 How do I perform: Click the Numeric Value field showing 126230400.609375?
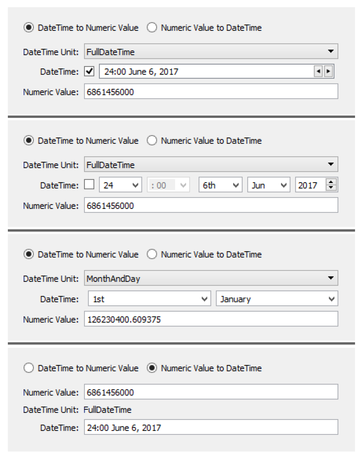pos(211,319)
